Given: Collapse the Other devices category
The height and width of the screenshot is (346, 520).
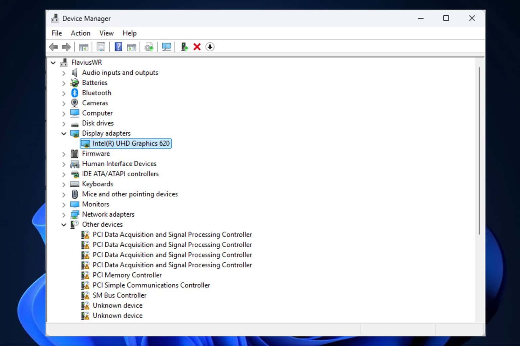Looking at the screenshot, I should pyautogui.click(x=64, y=225).
